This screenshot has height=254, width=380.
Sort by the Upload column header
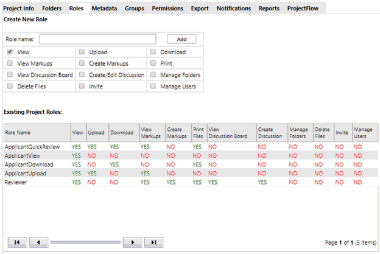97,133
